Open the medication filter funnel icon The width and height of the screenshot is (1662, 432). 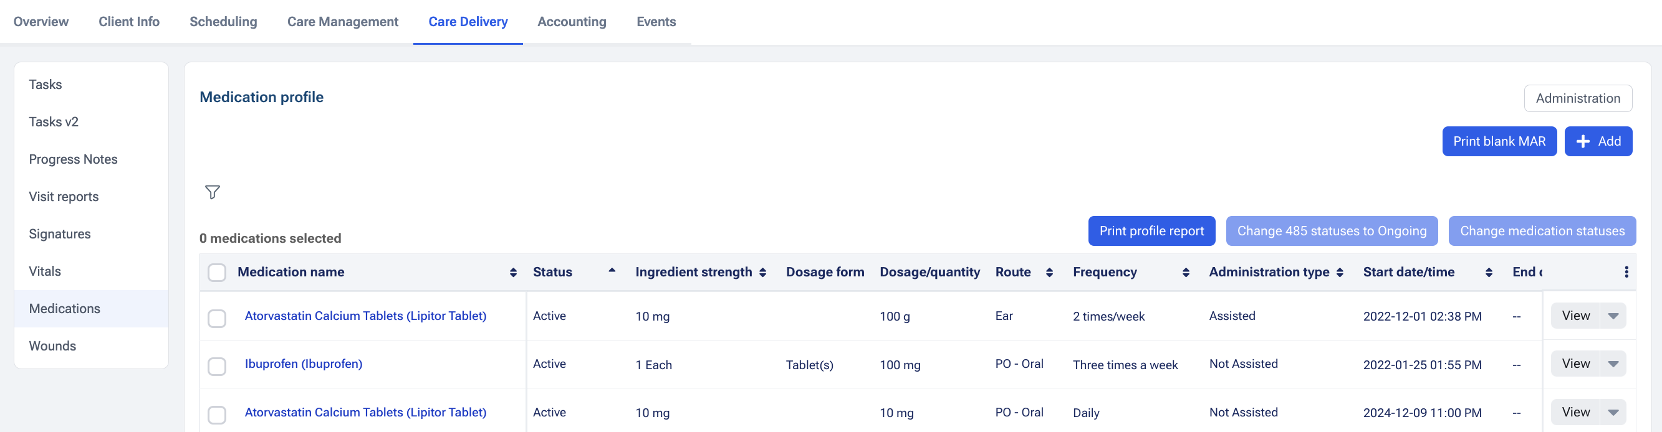(x=212, y=192)
